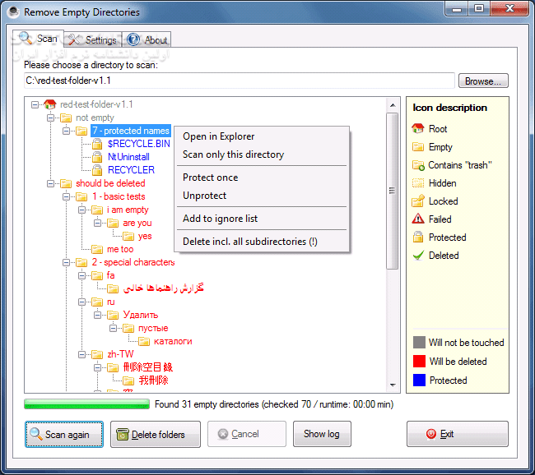Click the folder icon of '7 - protected names'
This screenshot has width=535, height=475.
(x=81, y=131)
